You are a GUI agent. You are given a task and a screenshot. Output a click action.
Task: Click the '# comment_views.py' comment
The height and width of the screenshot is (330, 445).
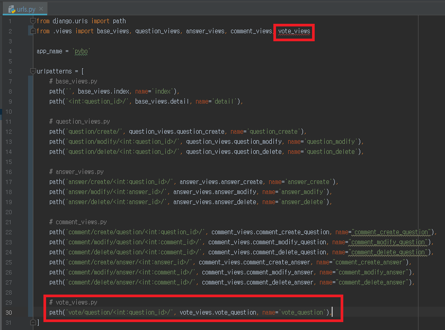coord(78,222)
